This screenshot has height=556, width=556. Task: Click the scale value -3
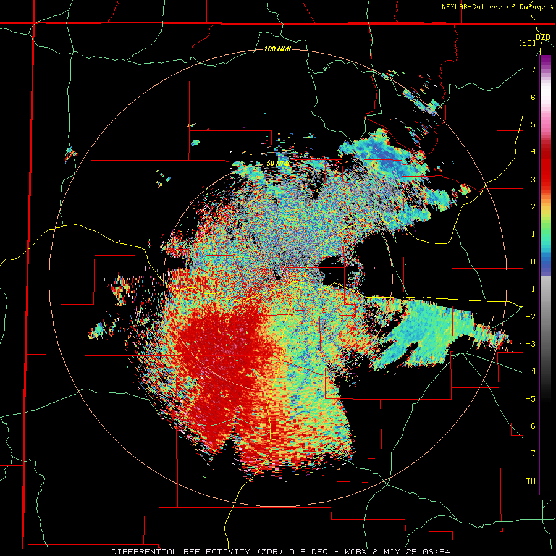click(531, 344)
